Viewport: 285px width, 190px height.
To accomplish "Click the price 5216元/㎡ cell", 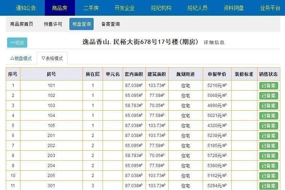I will click(x=217, y=86).
